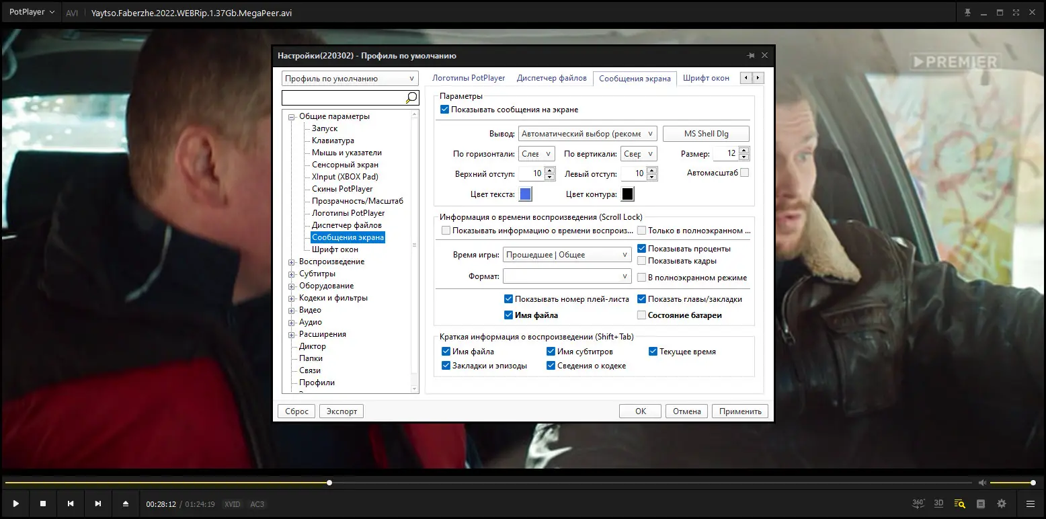
Task: Enable the Показывать кадры checkbox
Action: pos(641,261)
